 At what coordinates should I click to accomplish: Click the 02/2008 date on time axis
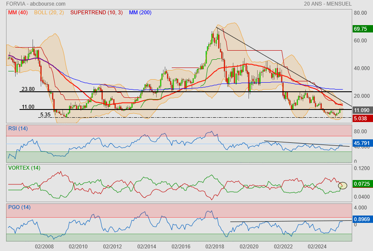click(44, 246)
